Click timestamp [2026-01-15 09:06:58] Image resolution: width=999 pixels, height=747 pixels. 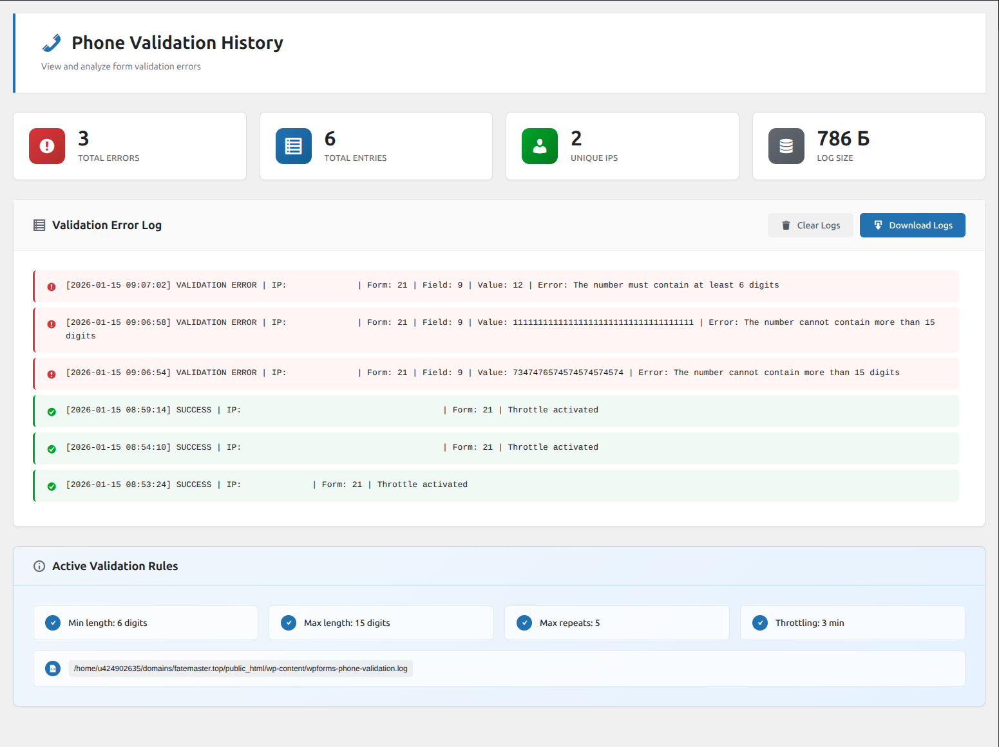pos(119,322)
